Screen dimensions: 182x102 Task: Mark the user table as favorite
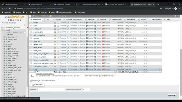(x=55, y=69)
